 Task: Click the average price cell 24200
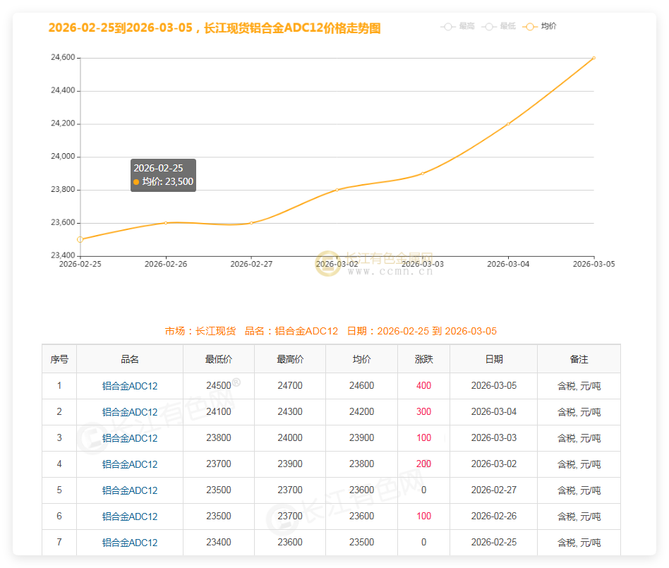coord(361,411)
